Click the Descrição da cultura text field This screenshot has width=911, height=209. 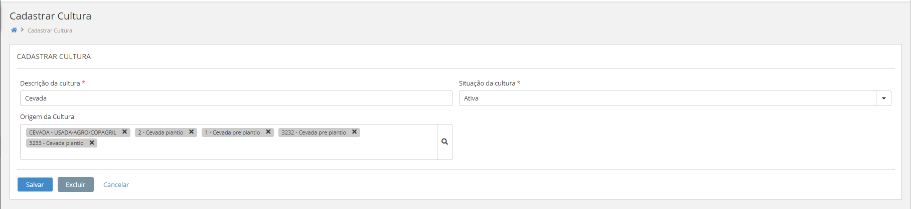236,98
